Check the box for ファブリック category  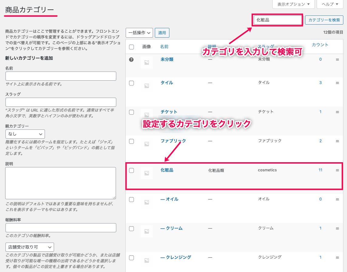tap(131, 141)
